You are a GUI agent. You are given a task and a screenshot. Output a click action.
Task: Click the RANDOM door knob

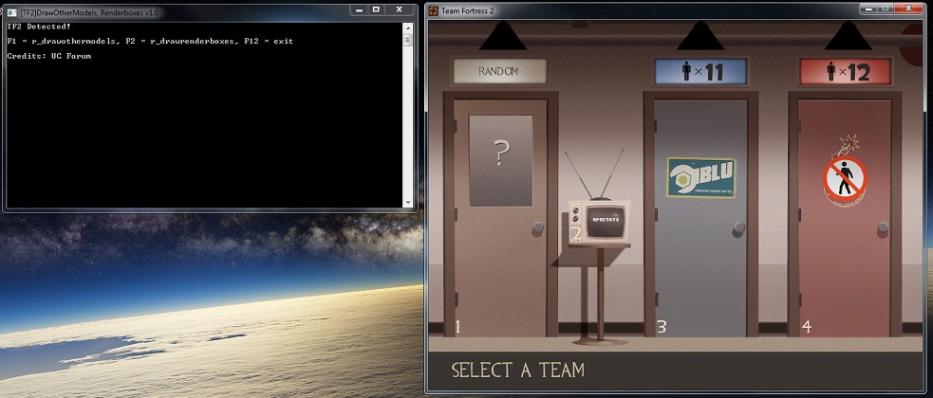(x=538, y=226)
